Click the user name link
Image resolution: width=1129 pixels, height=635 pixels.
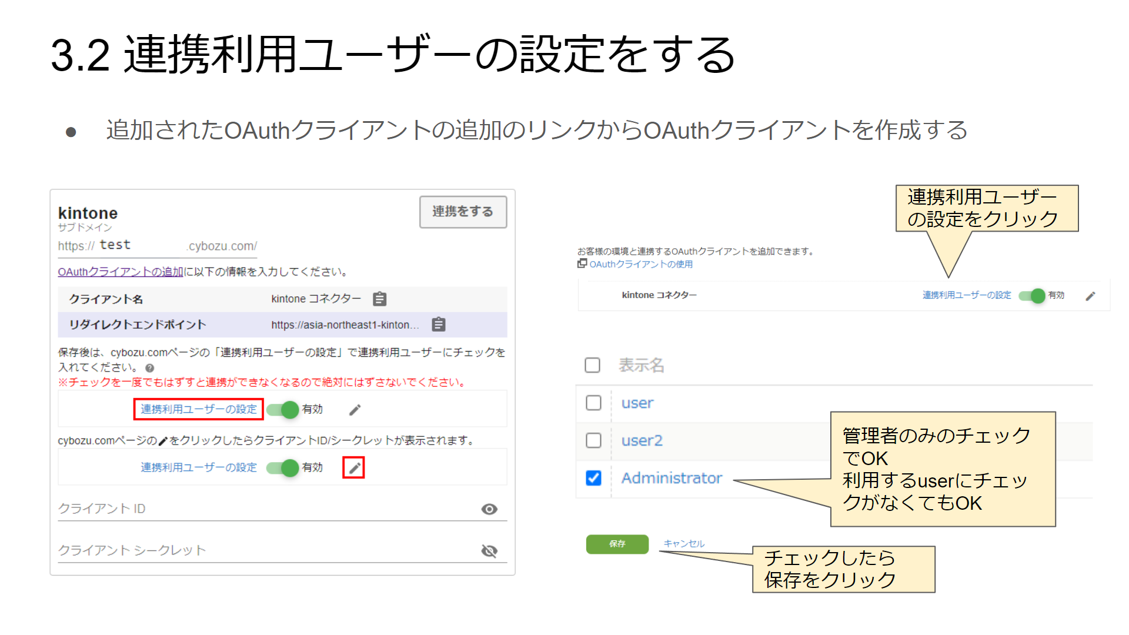point(637,403)
